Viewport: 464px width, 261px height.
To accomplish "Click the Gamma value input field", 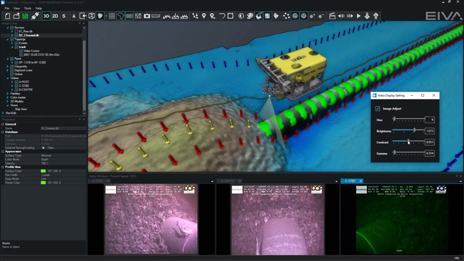I will [429, 153].
